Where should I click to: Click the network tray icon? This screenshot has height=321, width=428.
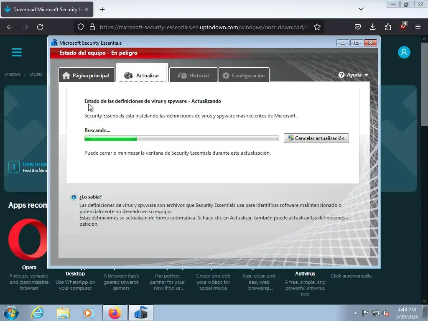(x=376, y=313)
